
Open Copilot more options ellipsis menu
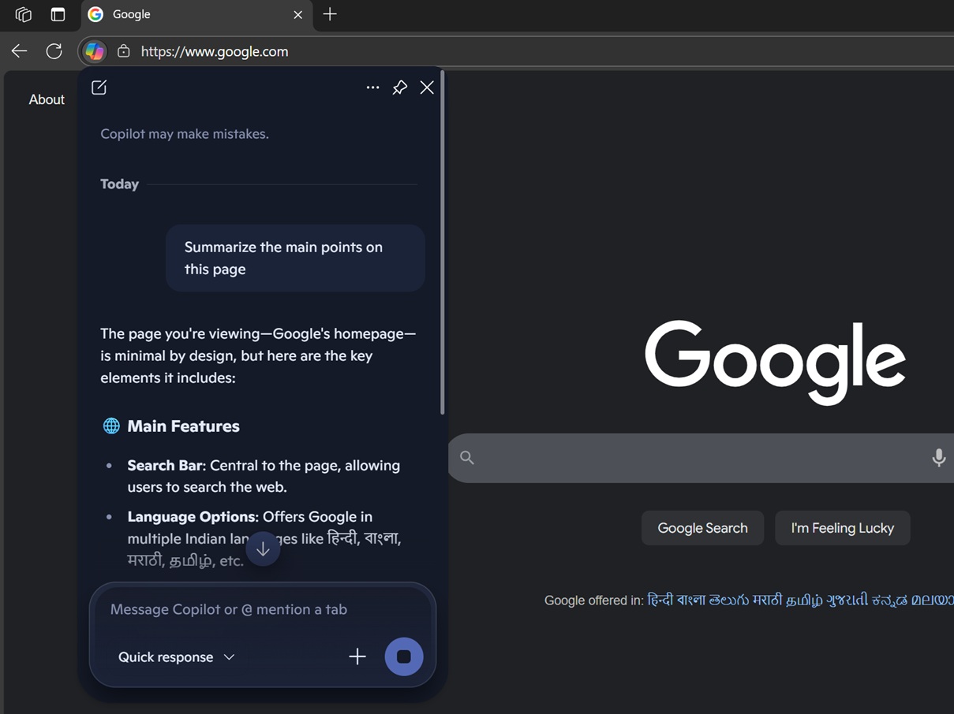coord(372,87)
